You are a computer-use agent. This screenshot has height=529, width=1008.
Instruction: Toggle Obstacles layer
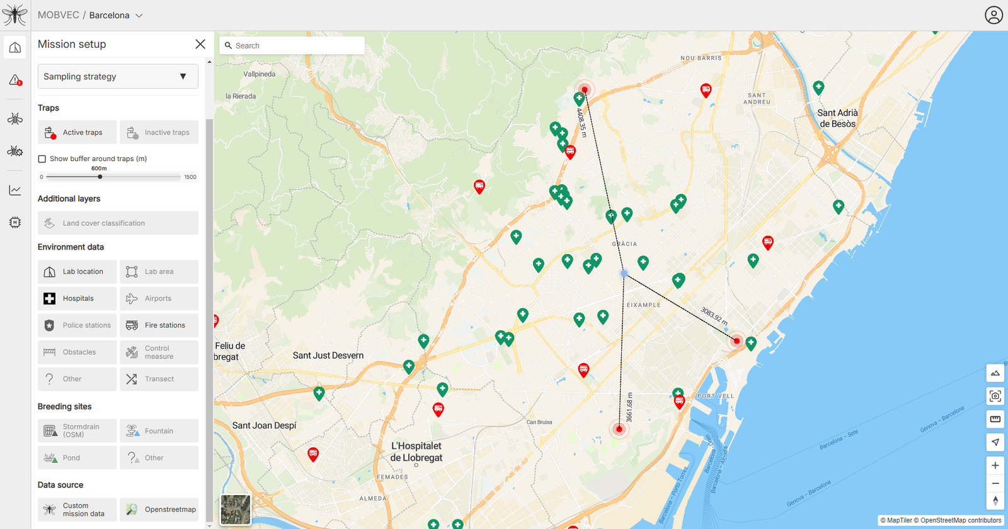pyautogui.click(x=77, y=352)
